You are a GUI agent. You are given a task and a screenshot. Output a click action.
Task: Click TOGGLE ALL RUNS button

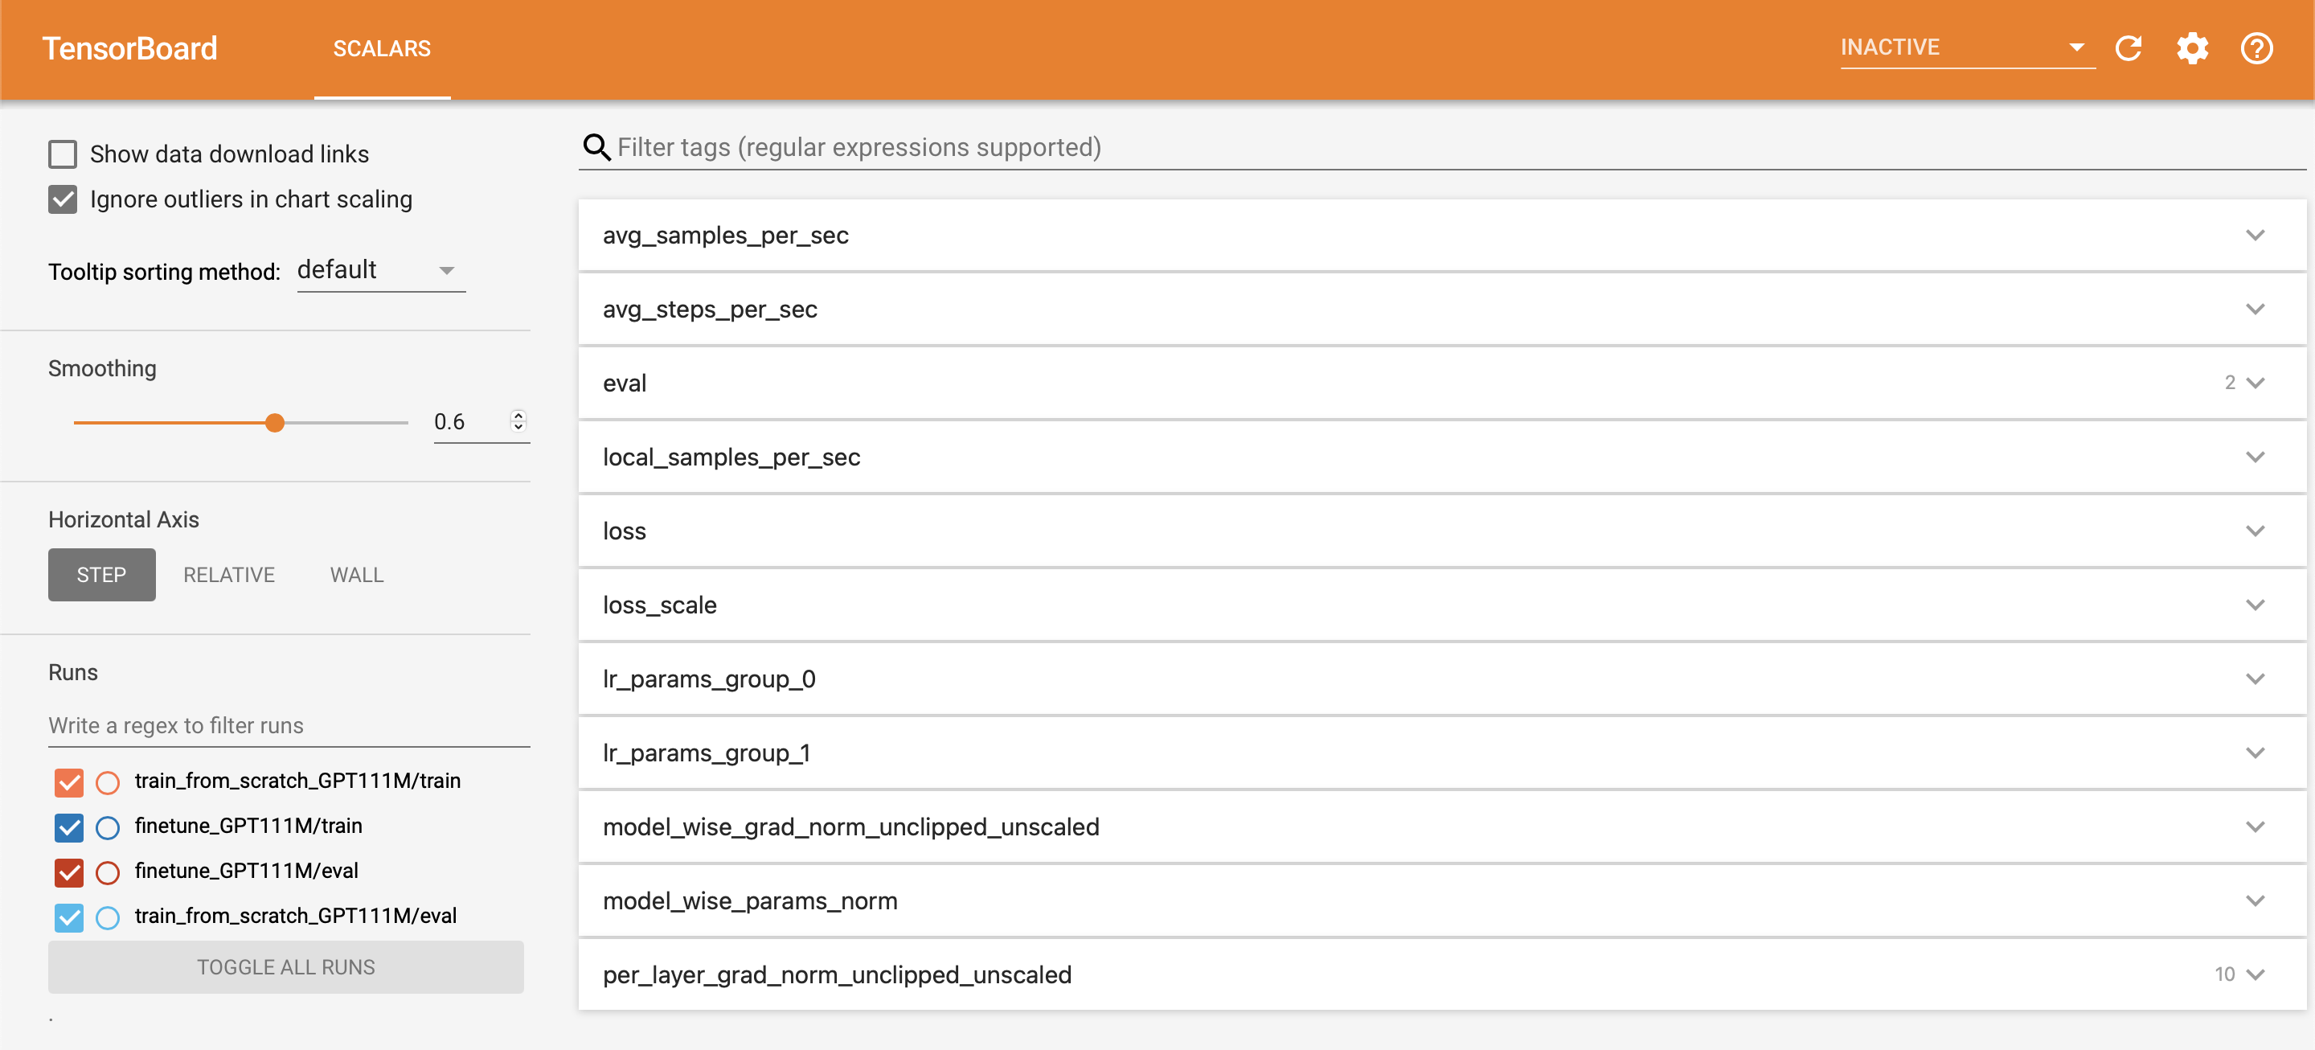click(x=286, y=967)
